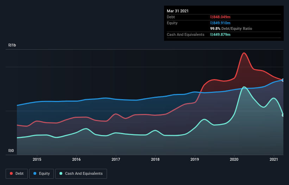
Task: Select the Cash endpoint marker at Mar 2021
Action: click(x=283, y=115)
